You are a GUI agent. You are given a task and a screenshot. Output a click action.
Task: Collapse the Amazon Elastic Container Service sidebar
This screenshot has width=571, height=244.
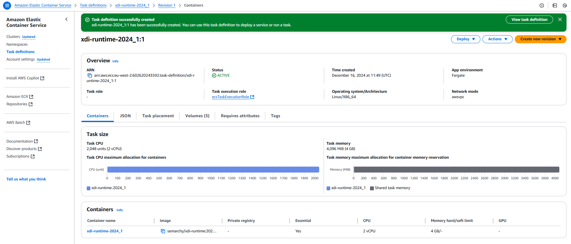pyautogui.click(x=66, y=19)
